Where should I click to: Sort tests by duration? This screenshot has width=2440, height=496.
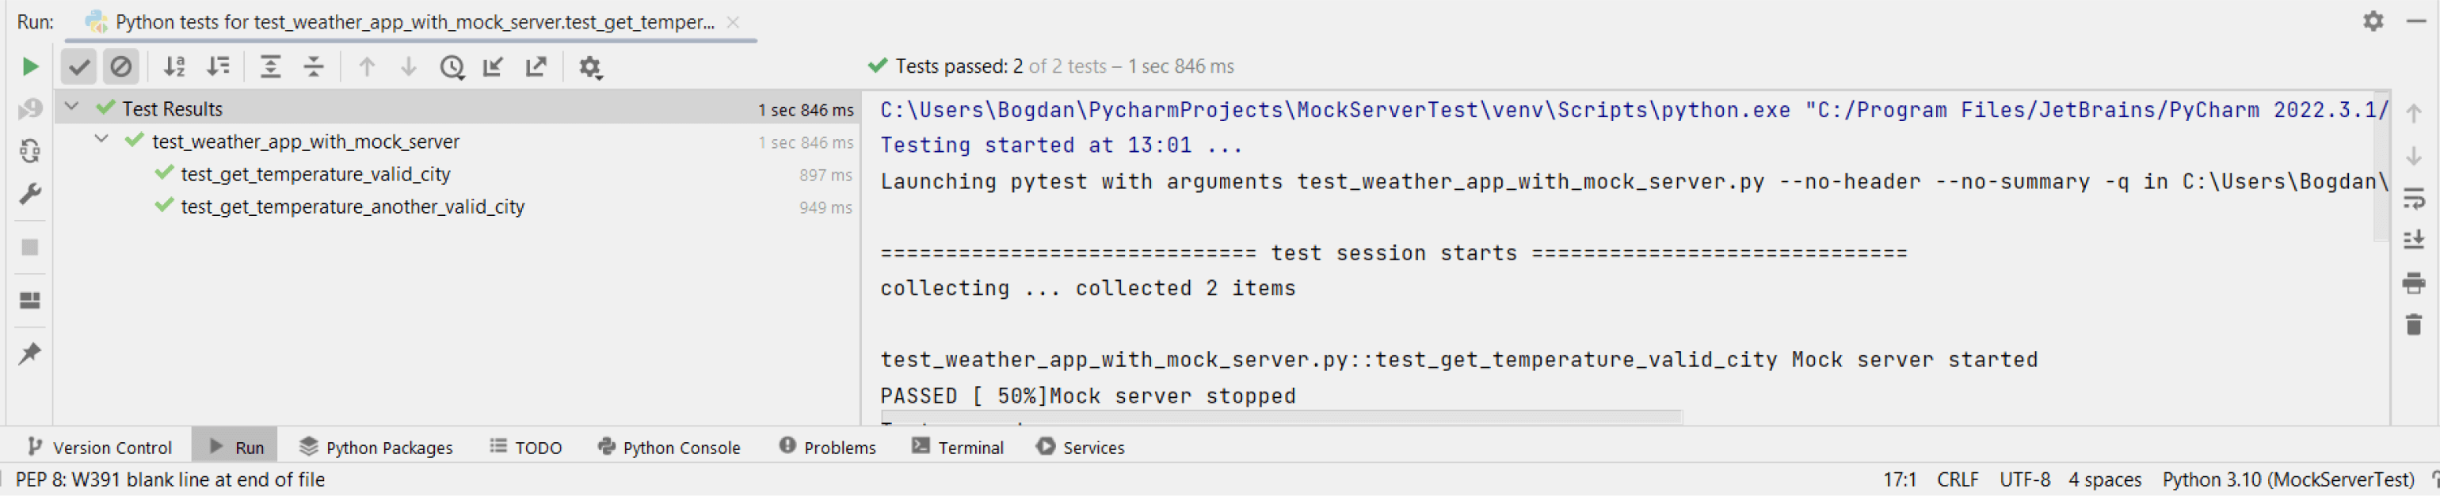tap(219, 66)
